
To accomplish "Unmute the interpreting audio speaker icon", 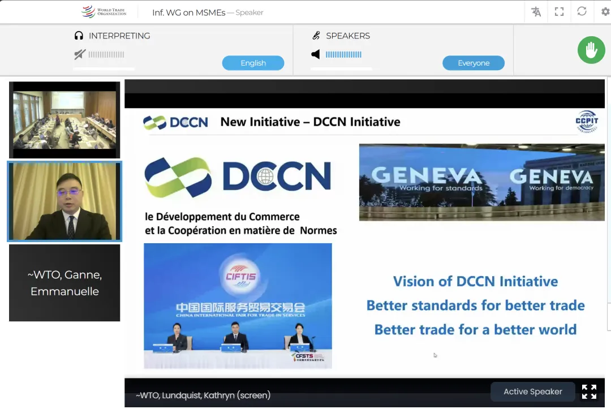I will coord(80,54).
